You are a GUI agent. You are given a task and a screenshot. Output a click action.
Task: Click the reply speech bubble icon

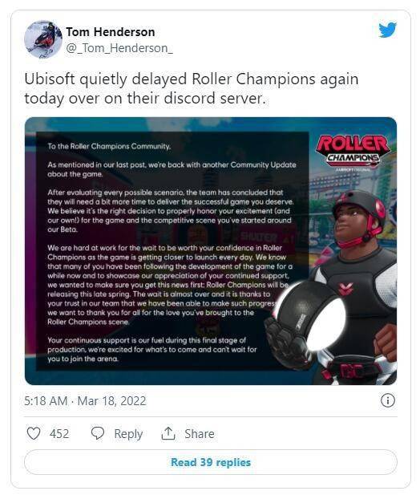pos(97,433)
